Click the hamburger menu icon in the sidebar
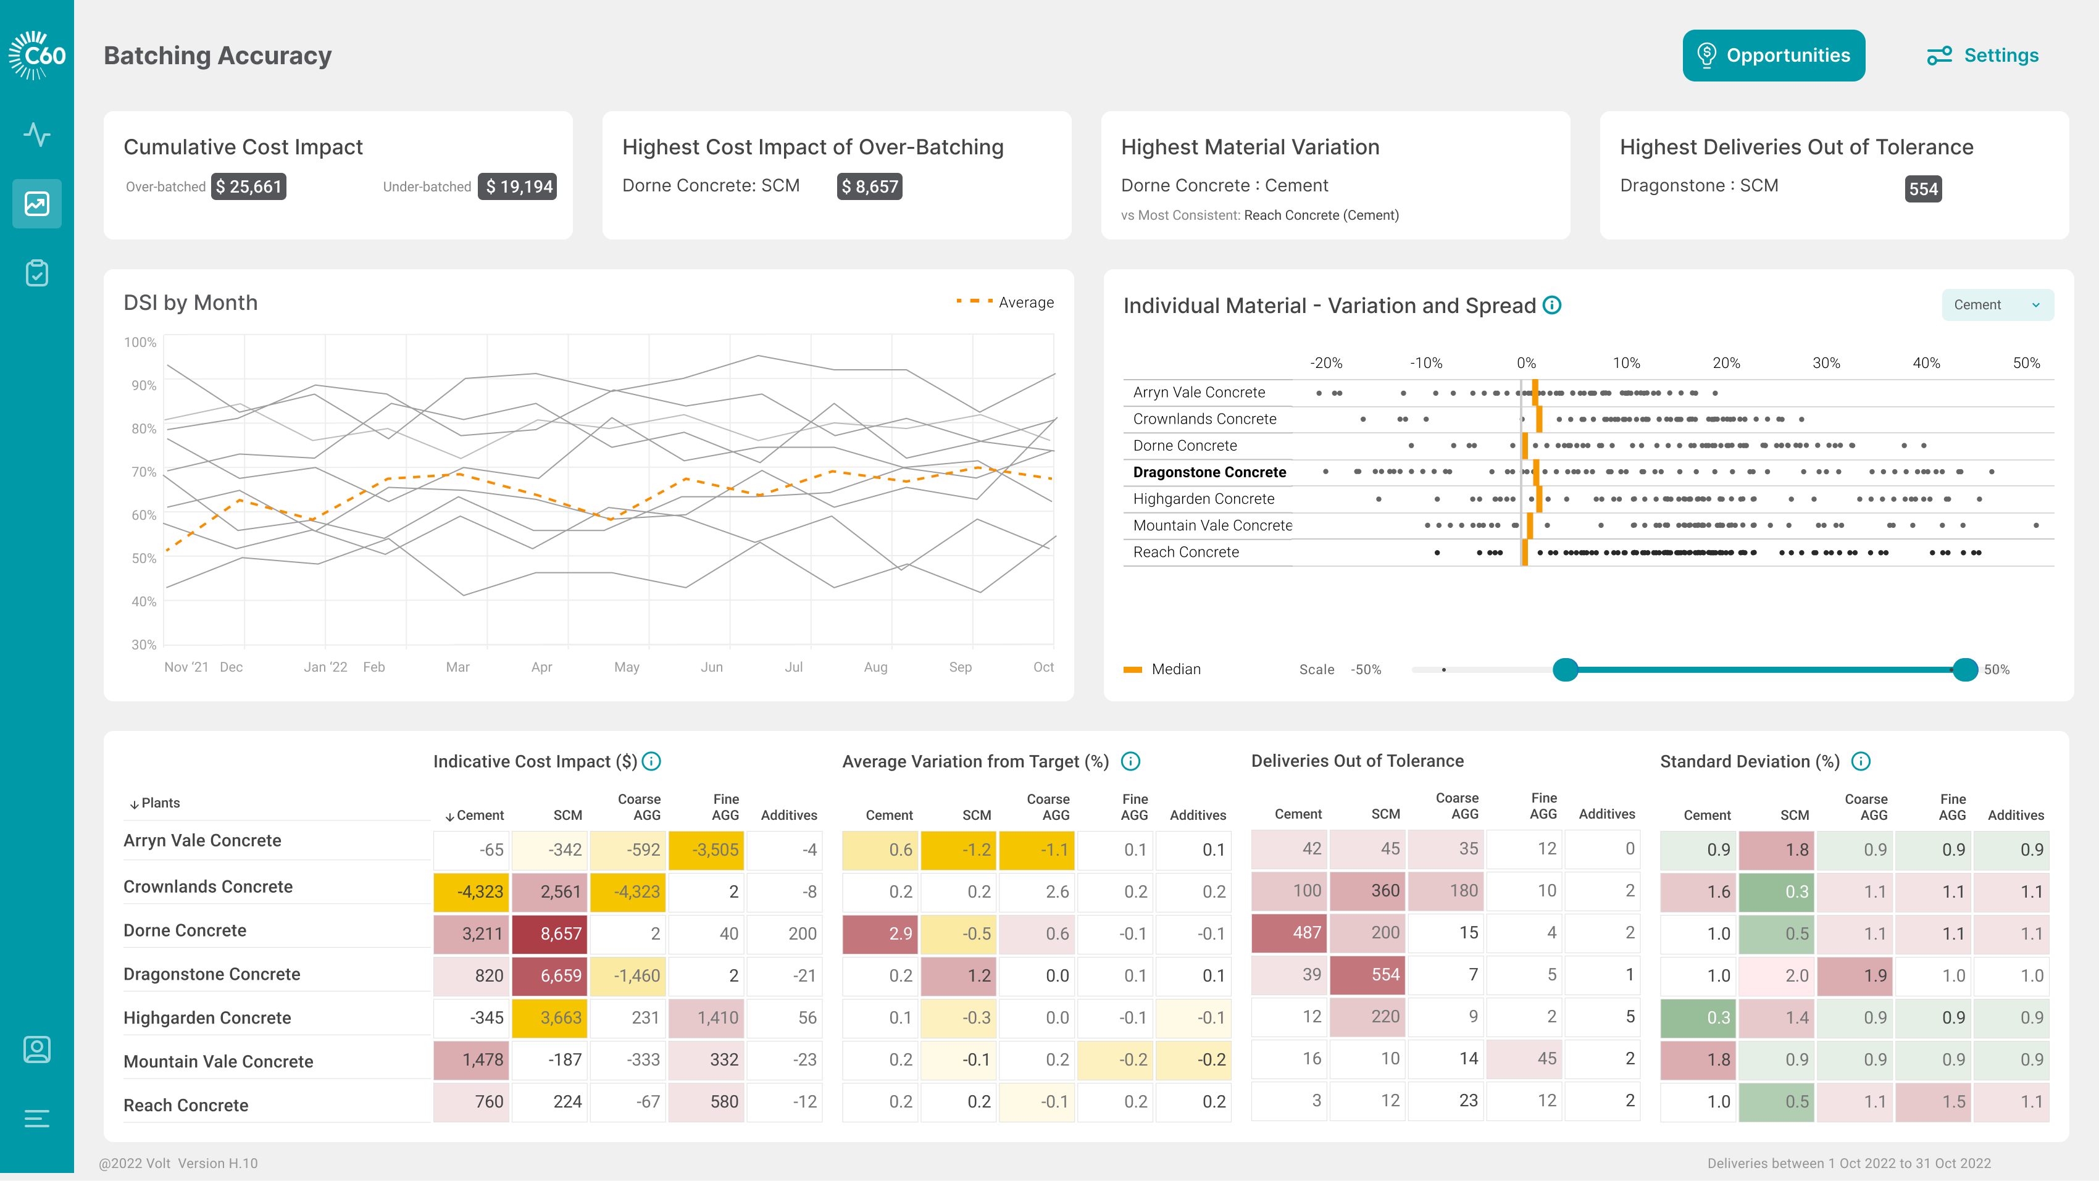Screen dimensions: 2099x1181 [36, 1118]
